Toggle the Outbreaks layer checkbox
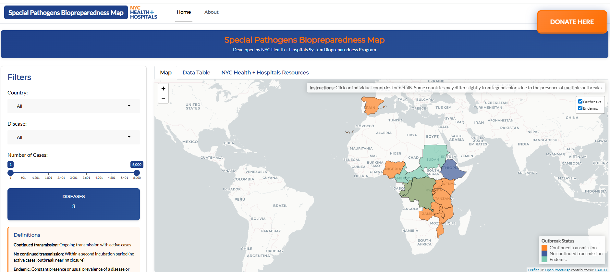The width and height of the screenshot is (610, 272). tap(580, 102)
